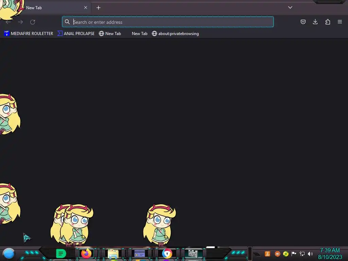This screenshot has height=261, width=348.
Task: Expand the list all tabs chevron
Action: coord(290,7)
